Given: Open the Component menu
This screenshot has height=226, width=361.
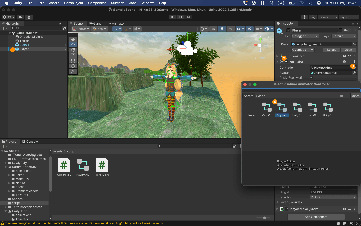Looking at the screenshot, I should [x=97, y=3].
